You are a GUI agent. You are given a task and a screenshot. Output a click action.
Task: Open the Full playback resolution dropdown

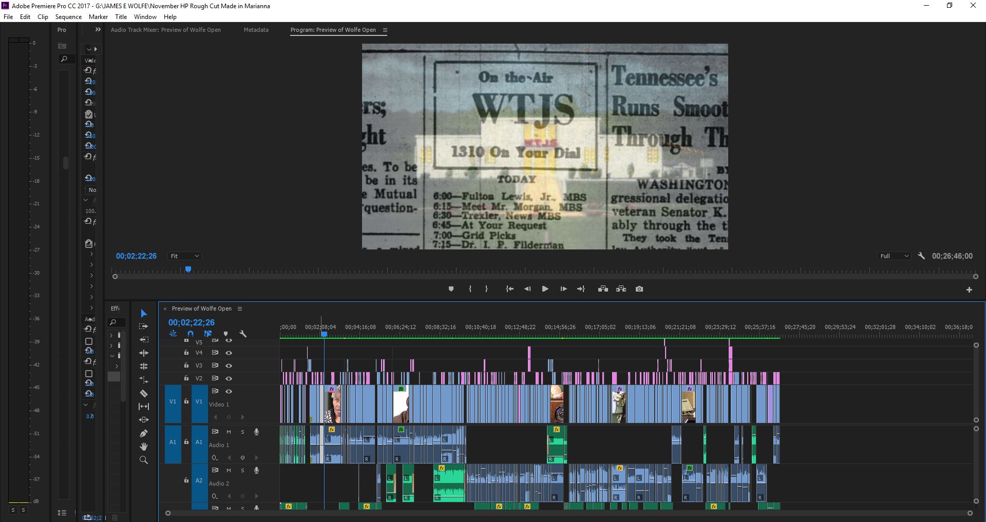[x=894, y=256]
